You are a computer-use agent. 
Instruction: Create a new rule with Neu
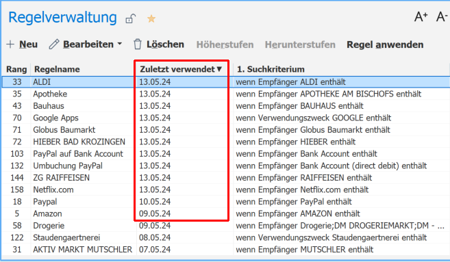point(23,44)
